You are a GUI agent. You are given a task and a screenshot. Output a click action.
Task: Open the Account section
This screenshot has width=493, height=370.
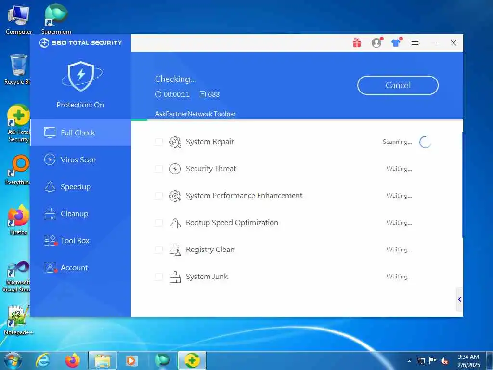pyautogui.click(x=80, y=268)
